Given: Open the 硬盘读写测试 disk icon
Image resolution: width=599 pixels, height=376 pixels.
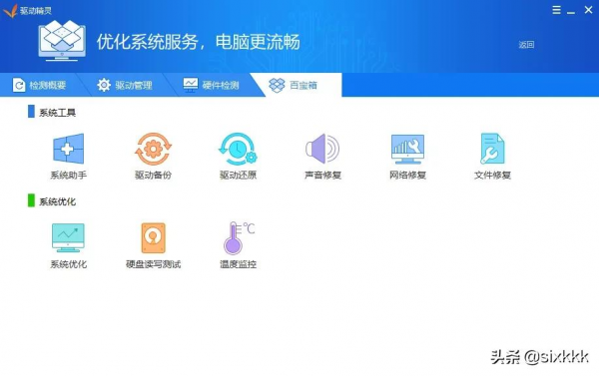Looking at the screenshot, I should point(153,238).
